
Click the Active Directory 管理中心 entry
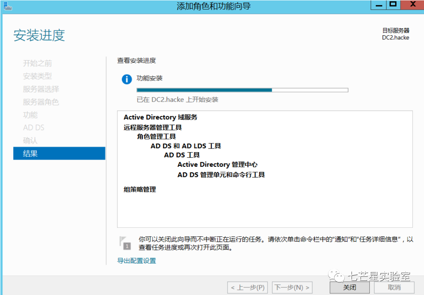click(x=217, y=165)
